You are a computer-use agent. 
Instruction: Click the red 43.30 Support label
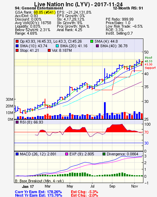(150, 66)
